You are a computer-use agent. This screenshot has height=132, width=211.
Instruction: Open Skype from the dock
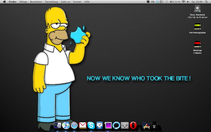point(91,125)
